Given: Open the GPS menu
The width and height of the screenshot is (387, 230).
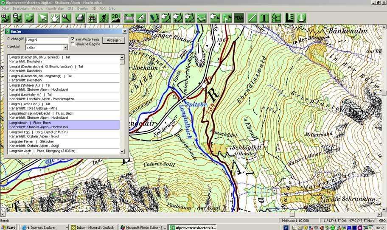Looking at the screenshot, I should tap(70, 8).
